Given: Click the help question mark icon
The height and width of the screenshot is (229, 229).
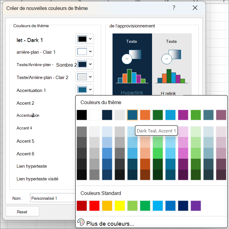Looking at the screenshot, I should [174, 8].
